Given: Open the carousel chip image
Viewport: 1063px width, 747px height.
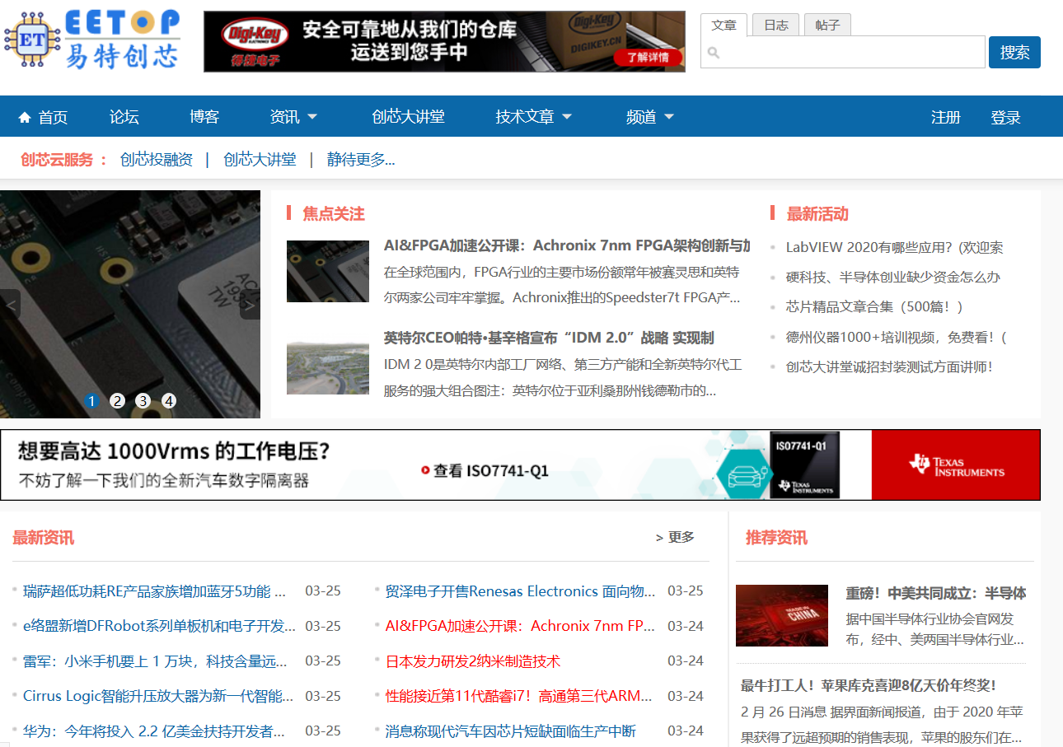Looking at the screenshot, I should point(130,304).
